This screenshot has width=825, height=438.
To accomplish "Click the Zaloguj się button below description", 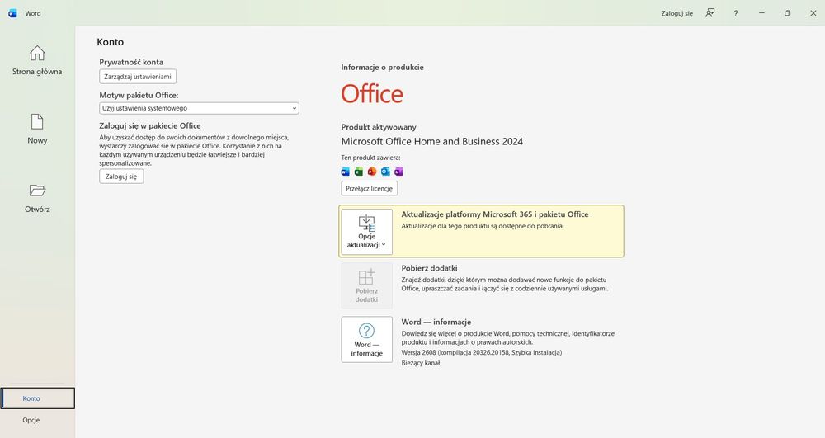I will [121, 177].
